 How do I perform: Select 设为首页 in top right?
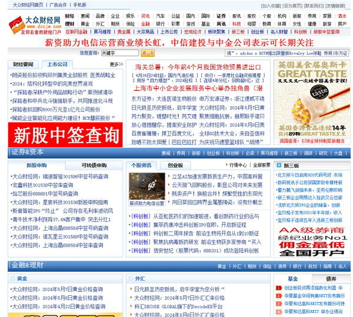[x=292, y=6]
